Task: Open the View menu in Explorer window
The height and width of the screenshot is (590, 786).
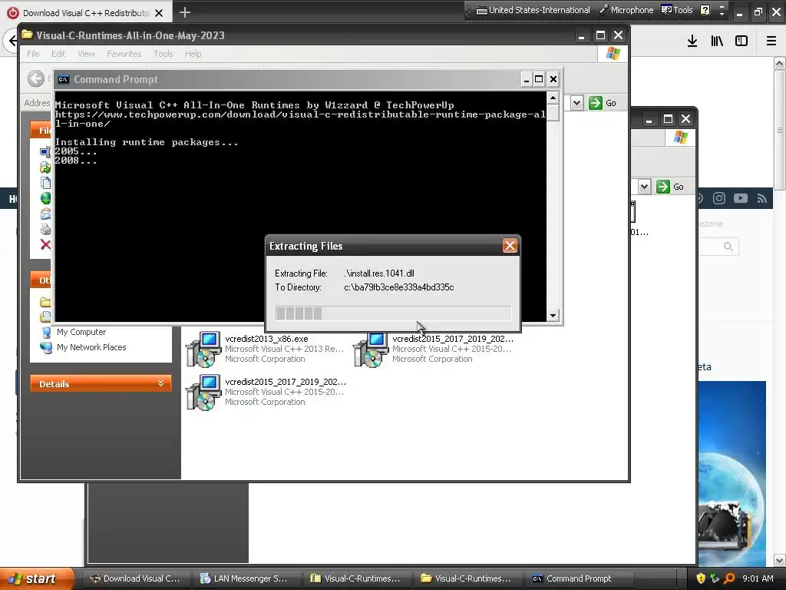Action: tap(86, 54)
